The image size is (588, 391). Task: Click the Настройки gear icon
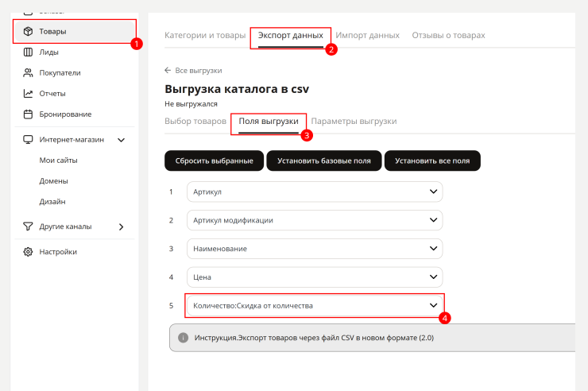[x=28, y=252]
